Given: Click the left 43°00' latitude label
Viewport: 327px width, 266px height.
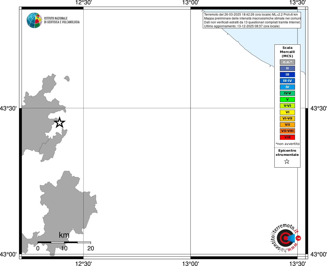Looking at the screenshot, I should 8,254.
